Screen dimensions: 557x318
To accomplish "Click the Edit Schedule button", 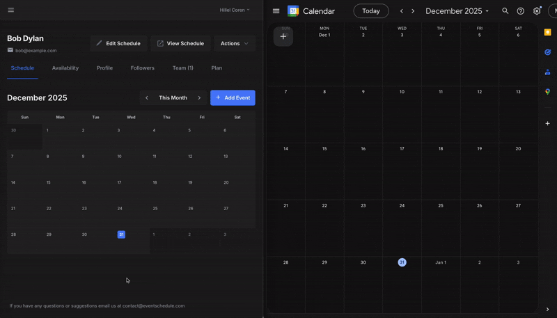I will pos(118,43).
